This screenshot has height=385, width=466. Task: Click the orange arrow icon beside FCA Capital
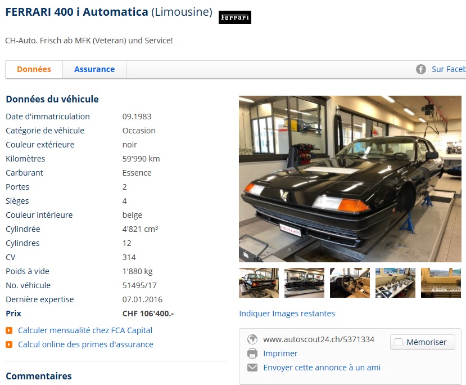point(9,330)
